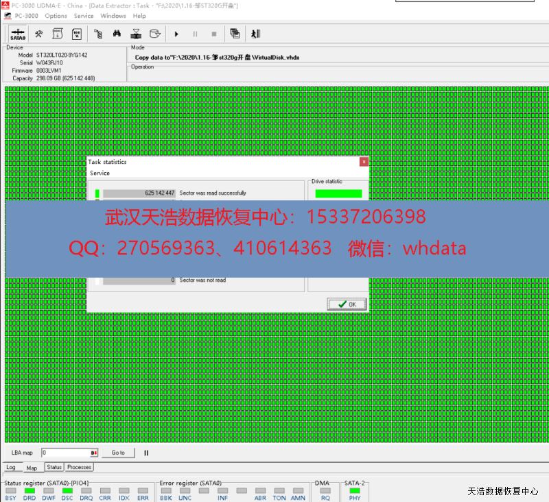Viewport: 549px width, 502px height.
Task: Open the binoculars search tool
Action: [117, 34]
